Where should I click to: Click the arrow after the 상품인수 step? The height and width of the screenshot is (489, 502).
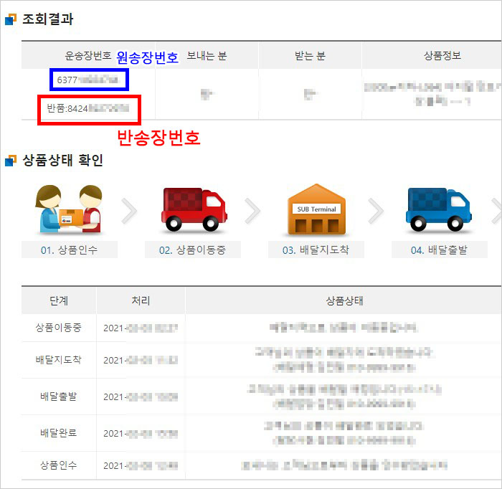[x=130, y=209]
